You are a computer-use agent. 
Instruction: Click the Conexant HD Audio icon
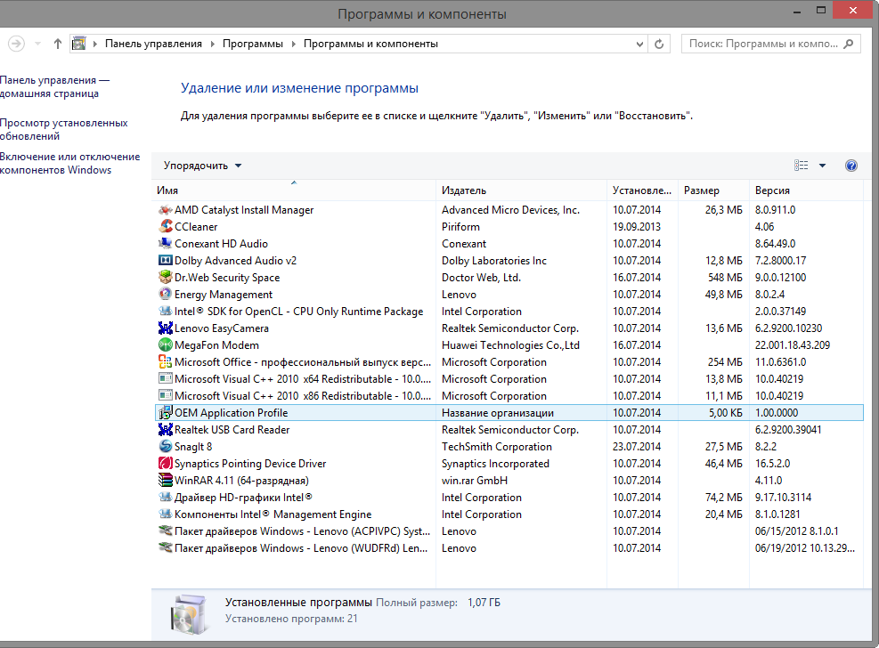point(166,244)
